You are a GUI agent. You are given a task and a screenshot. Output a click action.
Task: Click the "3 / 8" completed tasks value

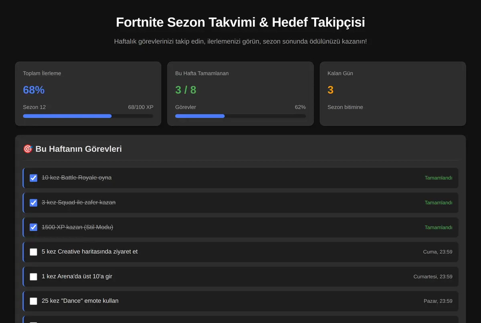click(186, 90)
